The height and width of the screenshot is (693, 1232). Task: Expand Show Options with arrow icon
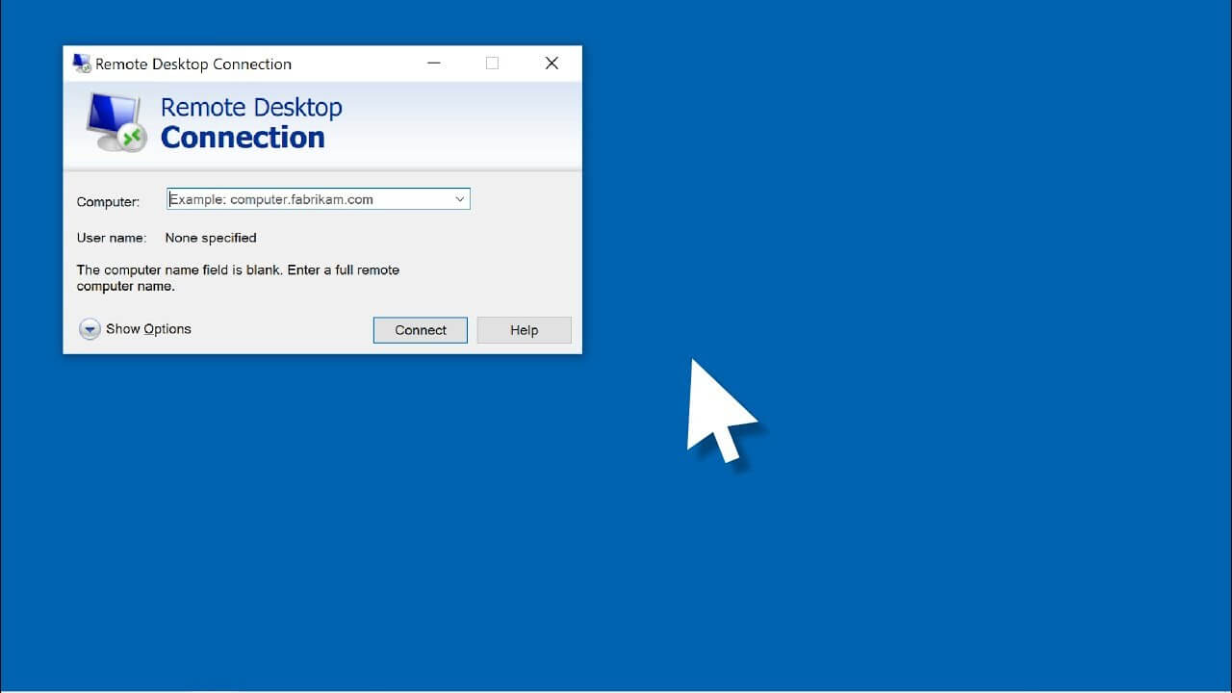pos(90,329)
